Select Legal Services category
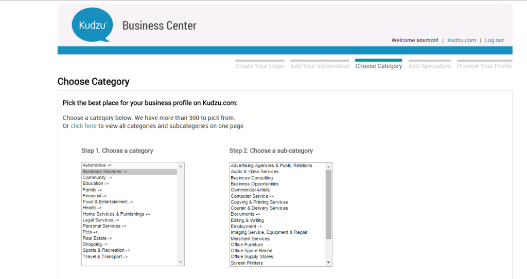The width and height of the screenshot is (527, 279). click(129, 220)
